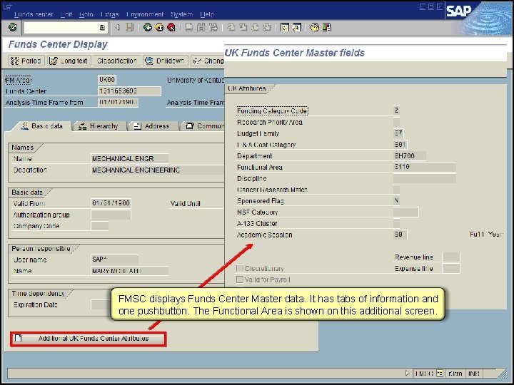Click the FM Area field showing UK00
514x385 pixels.
coord(107,80)
